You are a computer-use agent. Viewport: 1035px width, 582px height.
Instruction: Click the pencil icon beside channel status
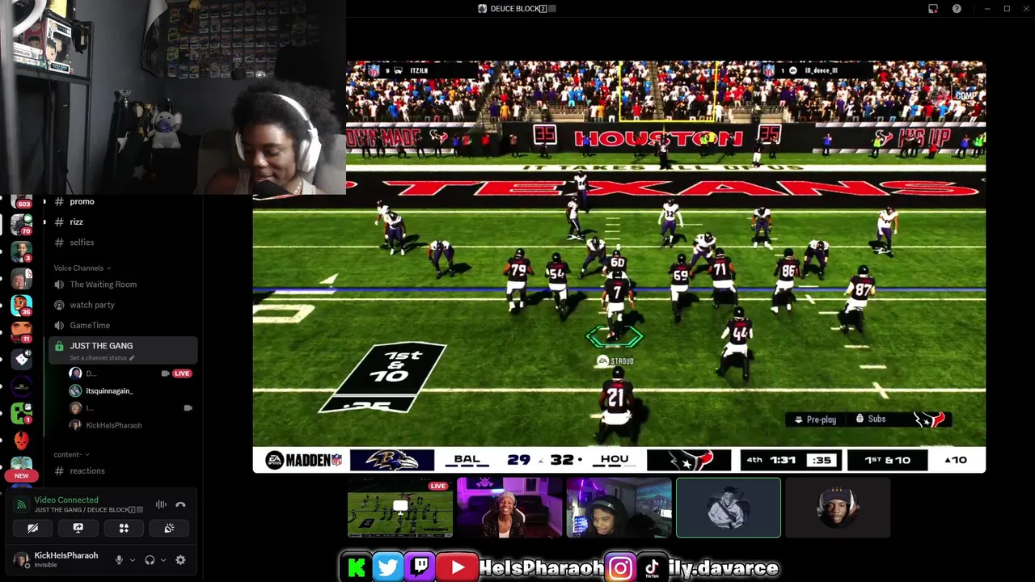point(132,358)
